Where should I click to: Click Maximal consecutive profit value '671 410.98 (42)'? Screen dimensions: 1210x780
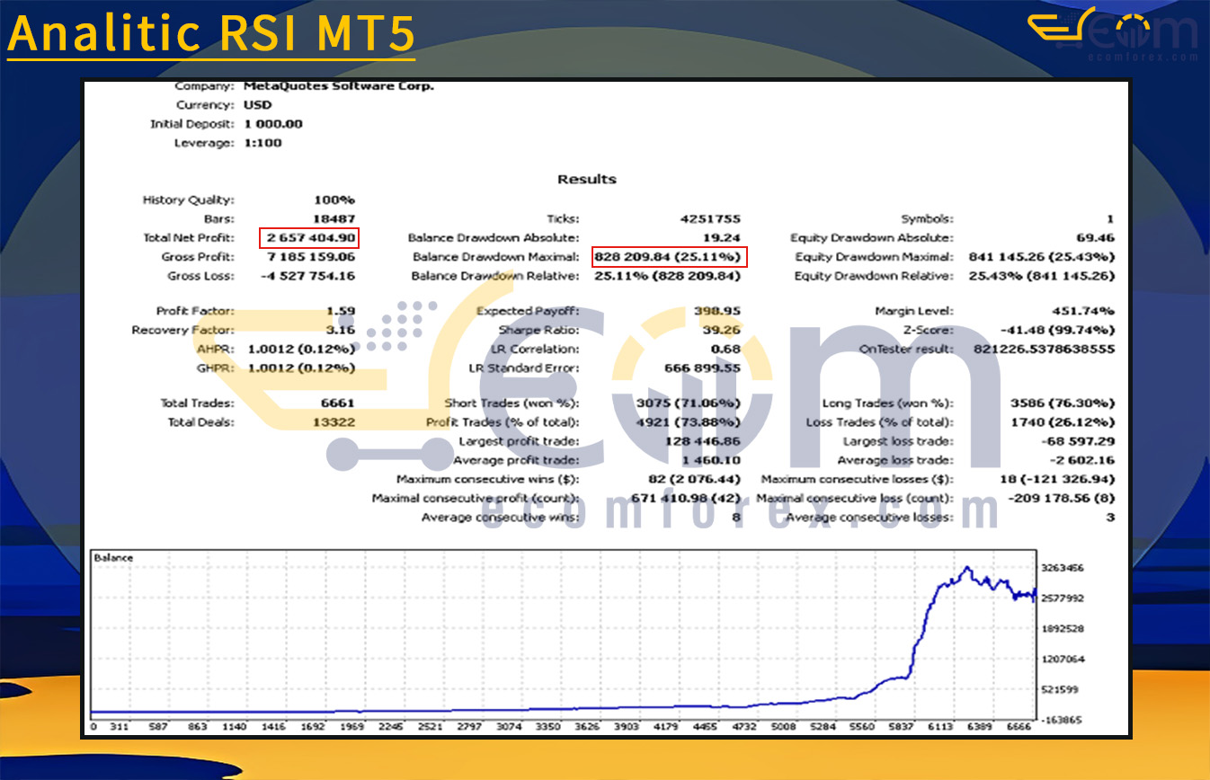pos(687,498)
